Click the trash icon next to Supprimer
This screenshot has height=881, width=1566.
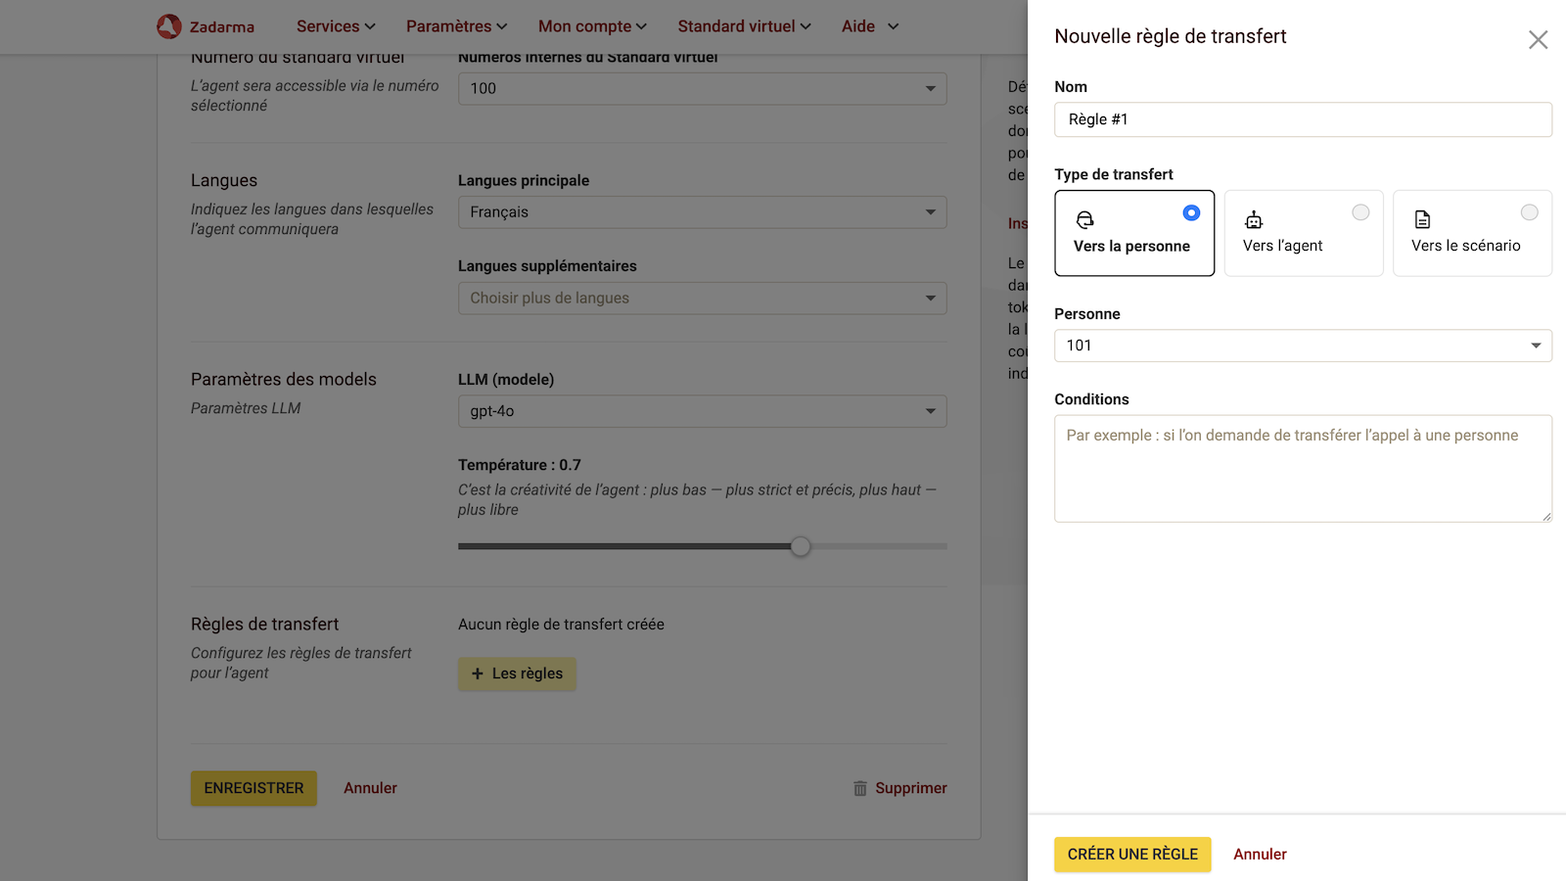pyautogui.click(x=861, y=788)
